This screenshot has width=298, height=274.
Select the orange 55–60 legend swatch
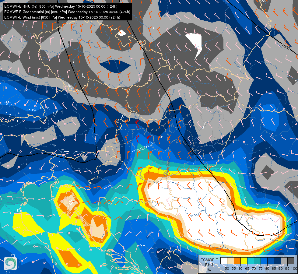click(x=237, y=261)
